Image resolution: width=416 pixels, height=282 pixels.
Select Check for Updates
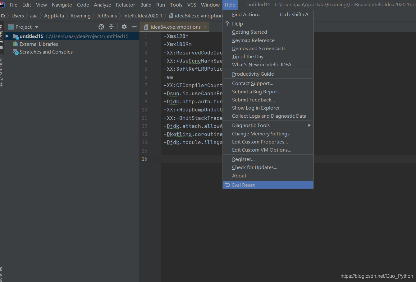pyautogui.click(x=268, y=167)
